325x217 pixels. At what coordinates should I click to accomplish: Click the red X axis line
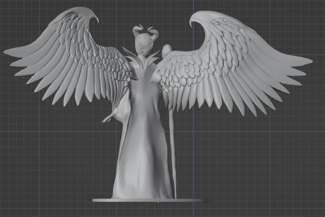[x=56, y=132]
